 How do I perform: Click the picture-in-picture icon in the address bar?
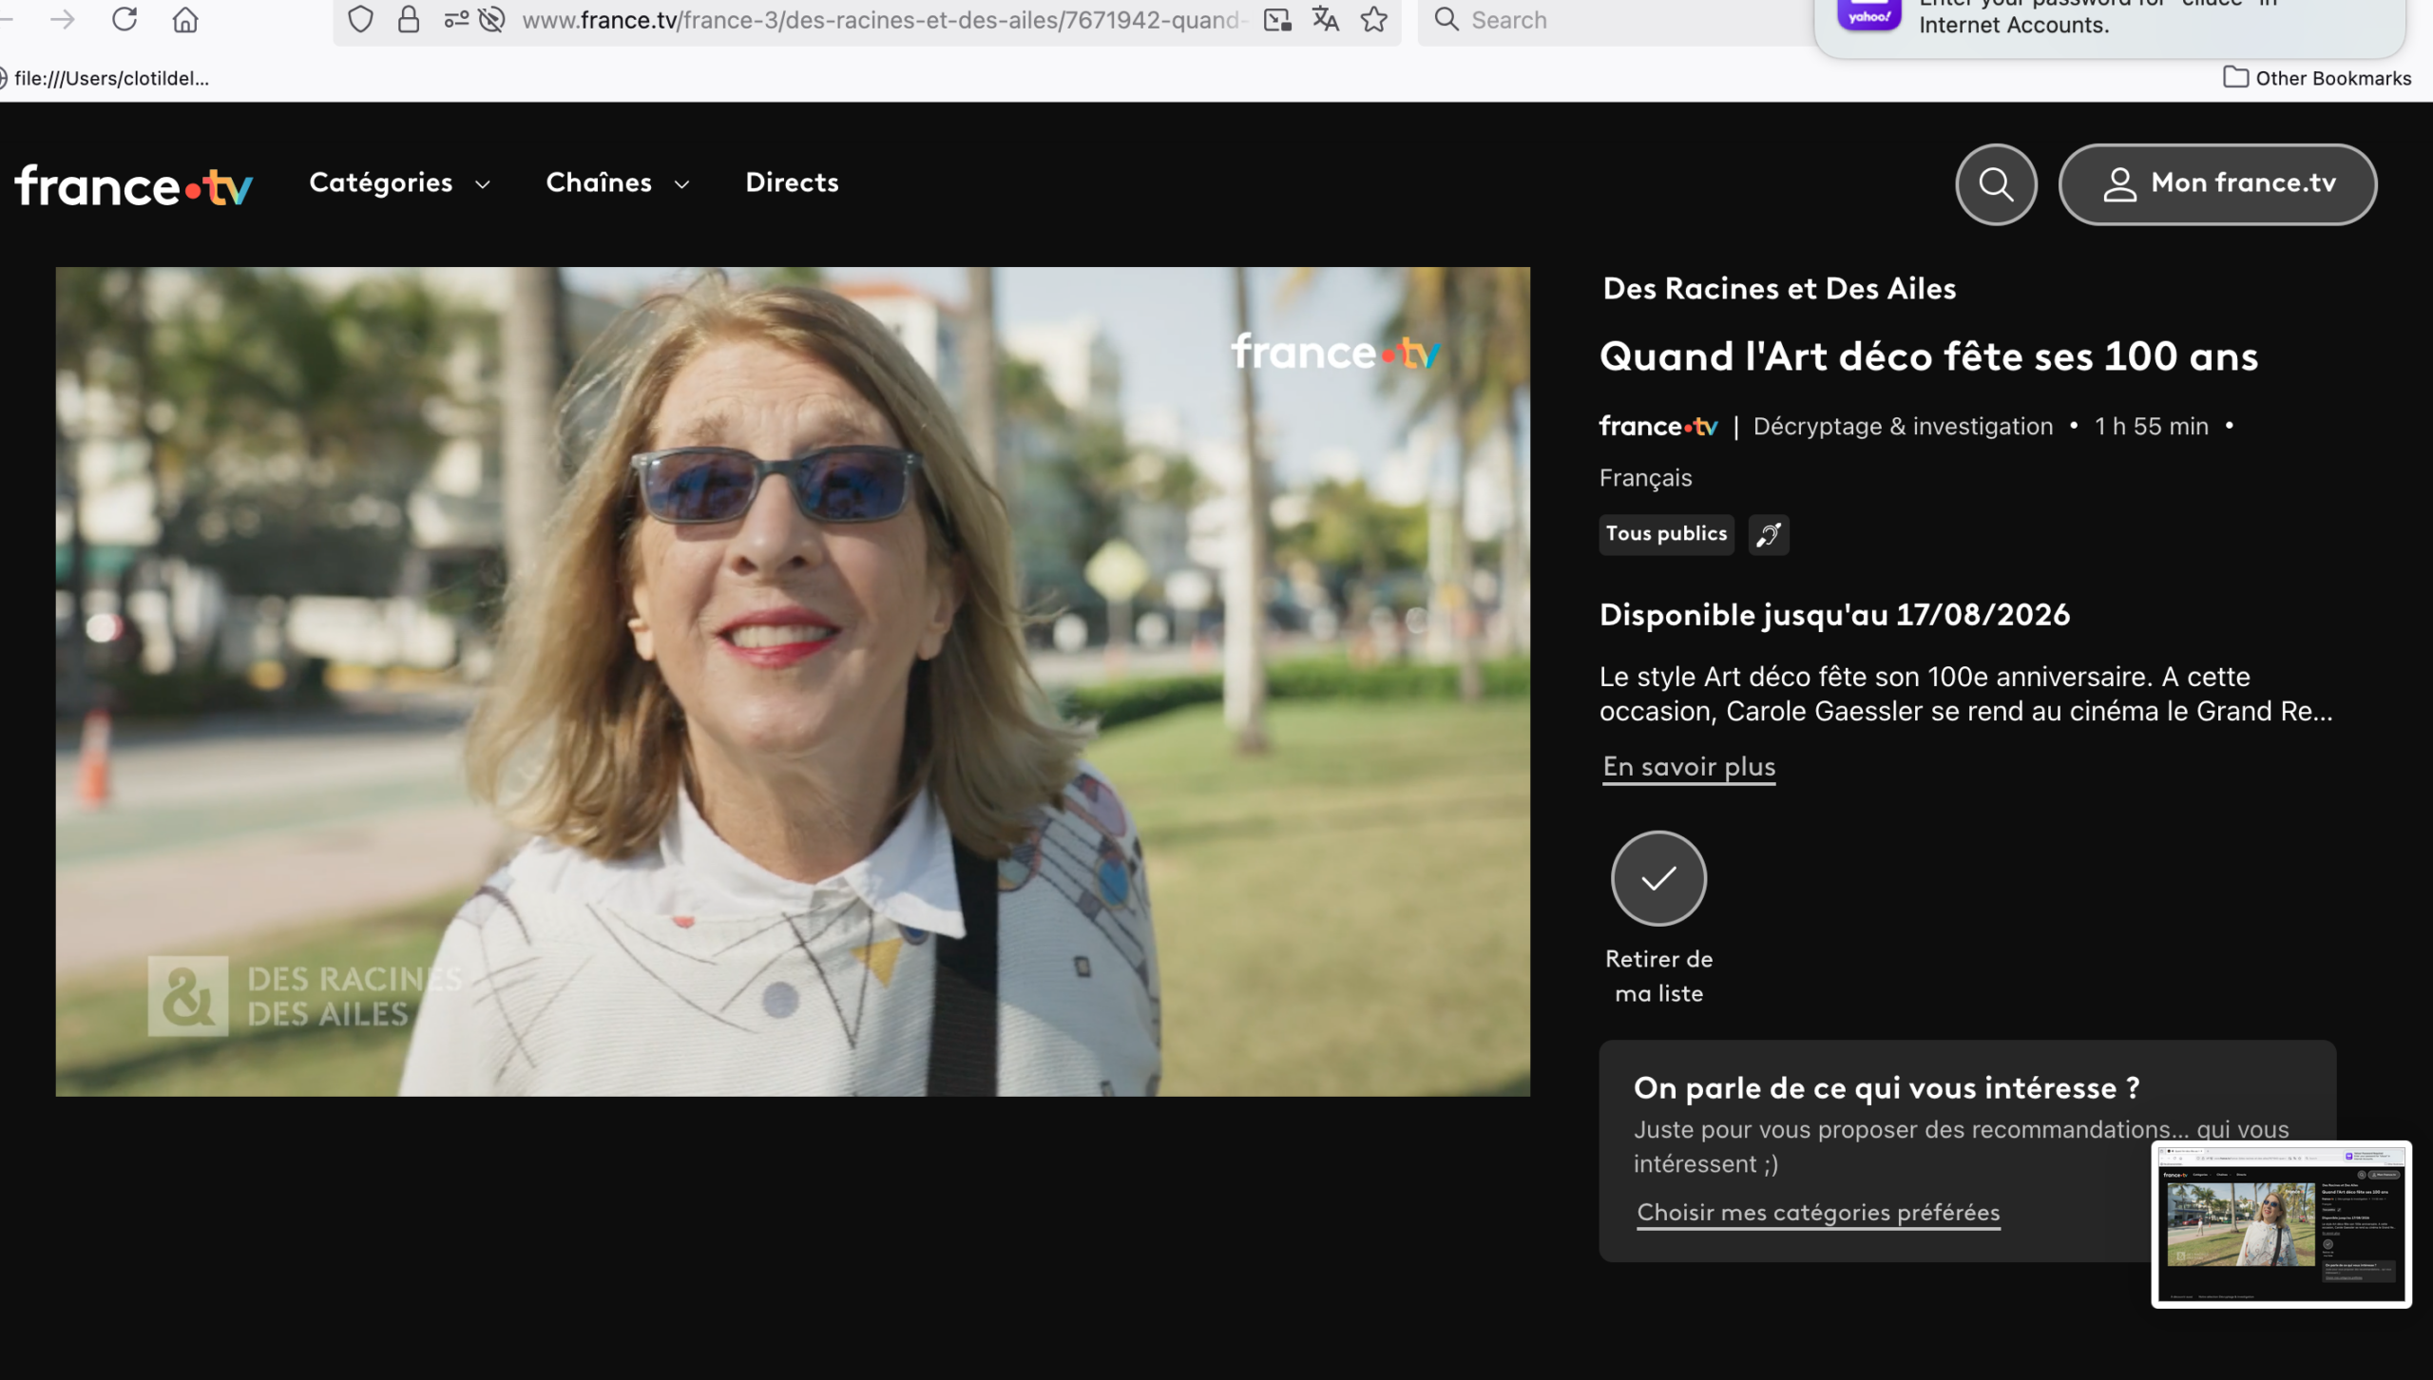pyautogui.click(x=1277, y=19)
